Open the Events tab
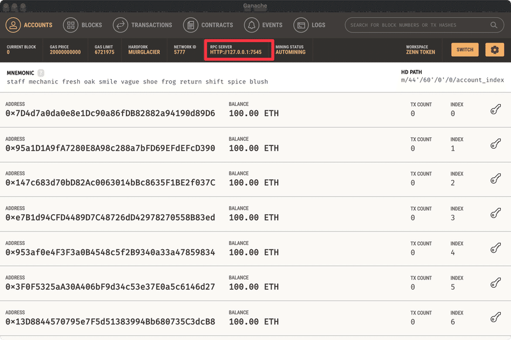 [263, 25]
